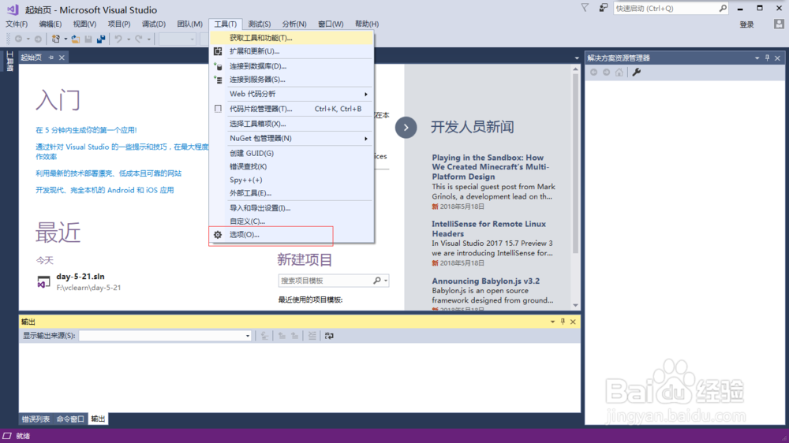Viewport: 789px width, 443px height.
Task: Pin the Solution Explorer panel
Action: [768, 58]
